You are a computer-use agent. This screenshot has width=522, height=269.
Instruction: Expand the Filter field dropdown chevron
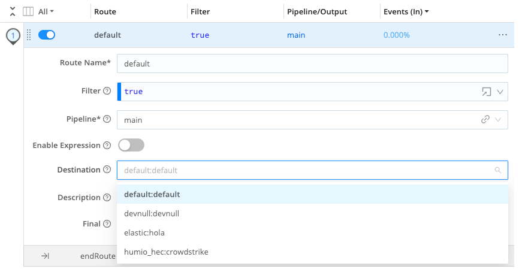[x=500, y=92]
